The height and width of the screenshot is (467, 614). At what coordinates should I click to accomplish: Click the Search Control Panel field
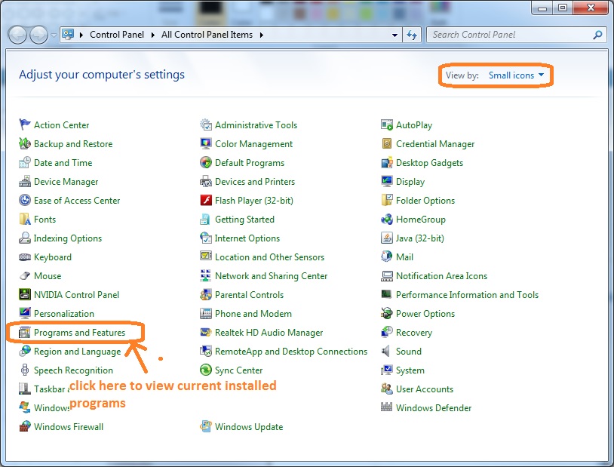[511, 35]
